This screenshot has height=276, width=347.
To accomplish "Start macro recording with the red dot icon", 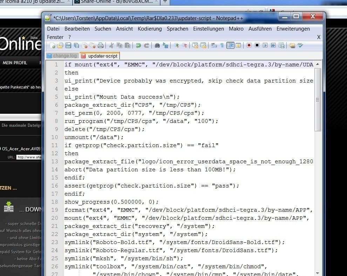I will click(249, 45).
